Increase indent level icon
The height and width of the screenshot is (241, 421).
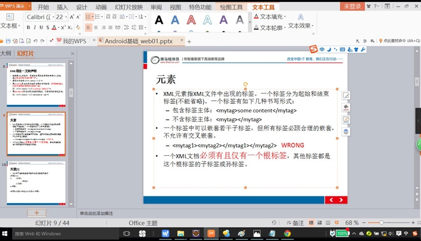click(115, 17)
